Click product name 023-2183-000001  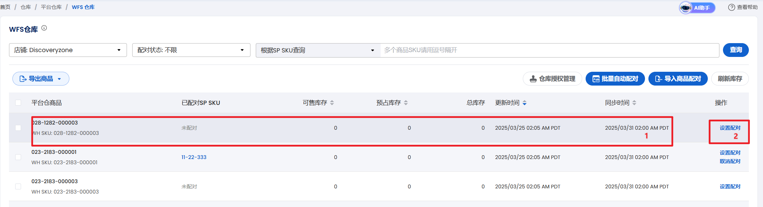tap(54, 152)
